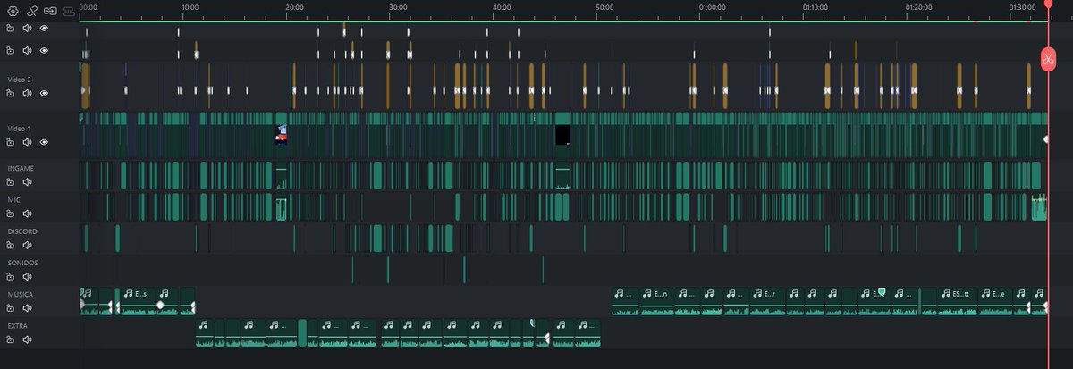Select the Video 1 track label
This screenshot has width=1073, height=369.
19,129
